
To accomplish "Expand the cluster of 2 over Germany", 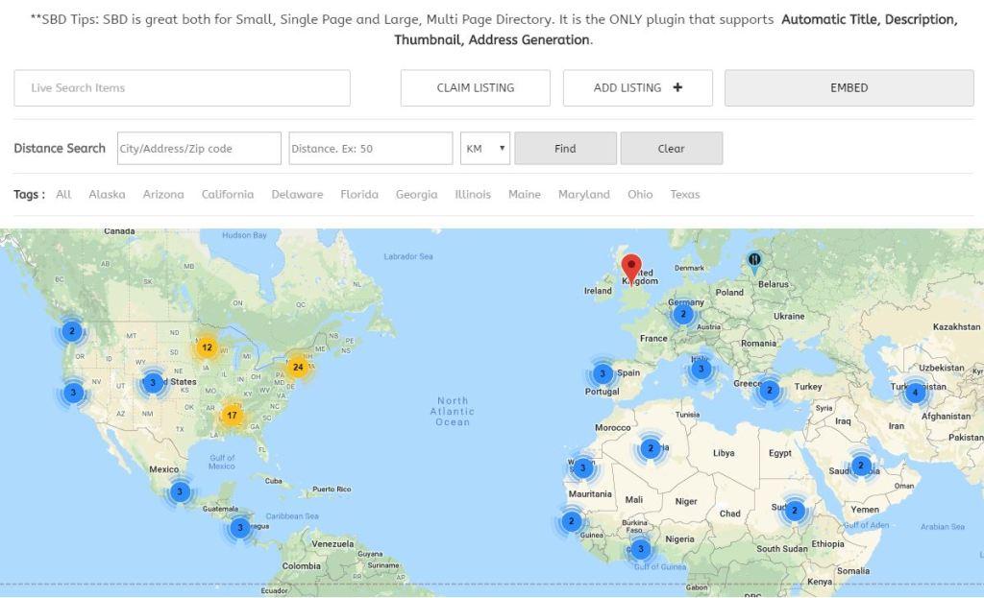I will 683,314.
